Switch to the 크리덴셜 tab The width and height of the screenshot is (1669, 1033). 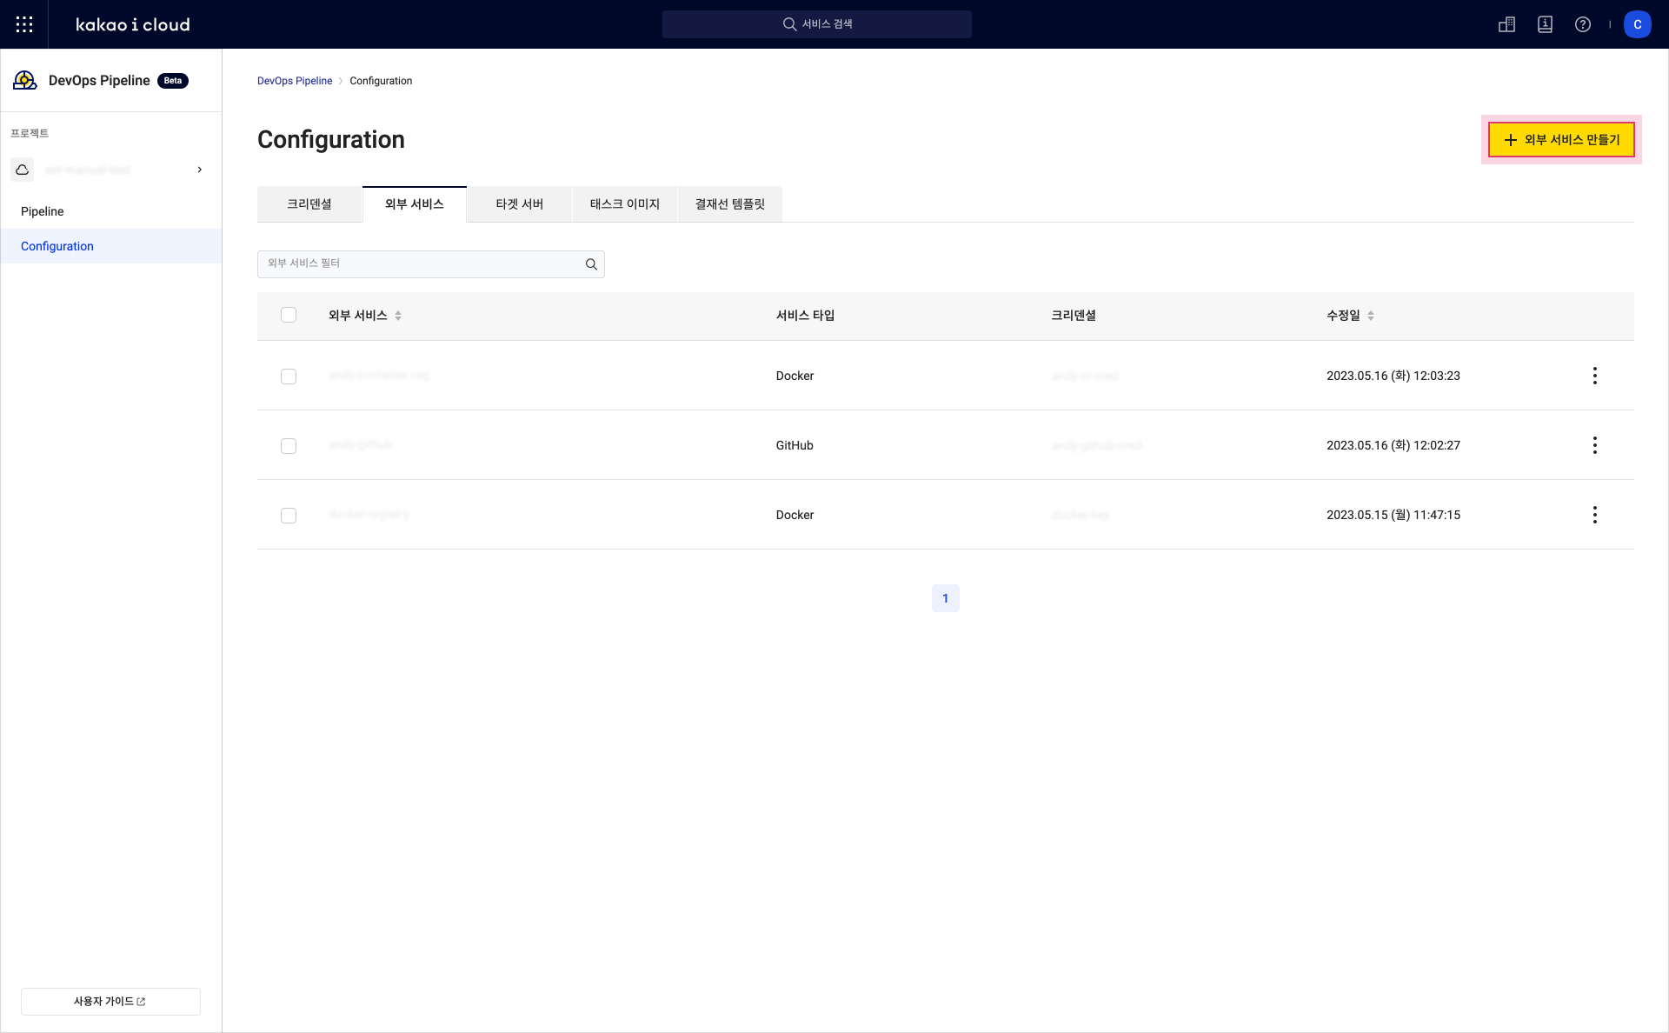(x=309, y=204)
